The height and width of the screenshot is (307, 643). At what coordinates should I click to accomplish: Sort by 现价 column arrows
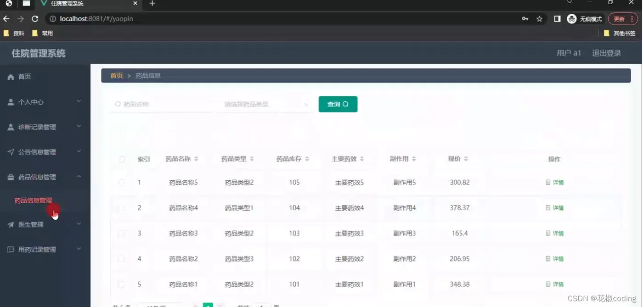pyautogui.click(x=466, y=159)
